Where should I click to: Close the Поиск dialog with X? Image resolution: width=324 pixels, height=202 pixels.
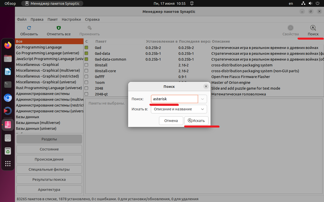(x=206, y=86)
